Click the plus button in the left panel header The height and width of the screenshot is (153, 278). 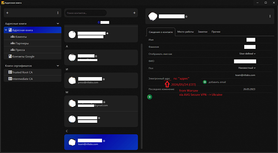[7, 13]
